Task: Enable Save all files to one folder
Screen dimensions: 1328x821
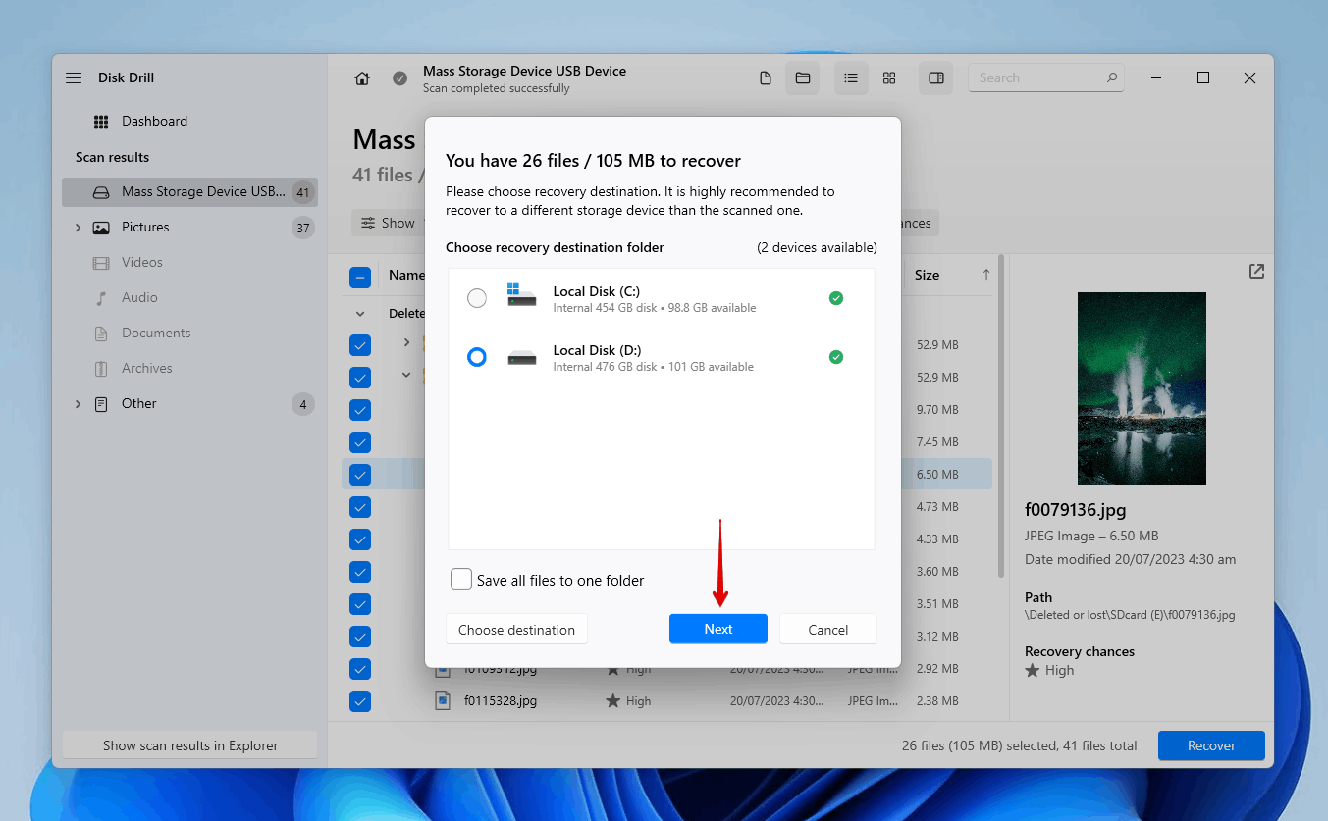Action: click(x=461, y=580)
